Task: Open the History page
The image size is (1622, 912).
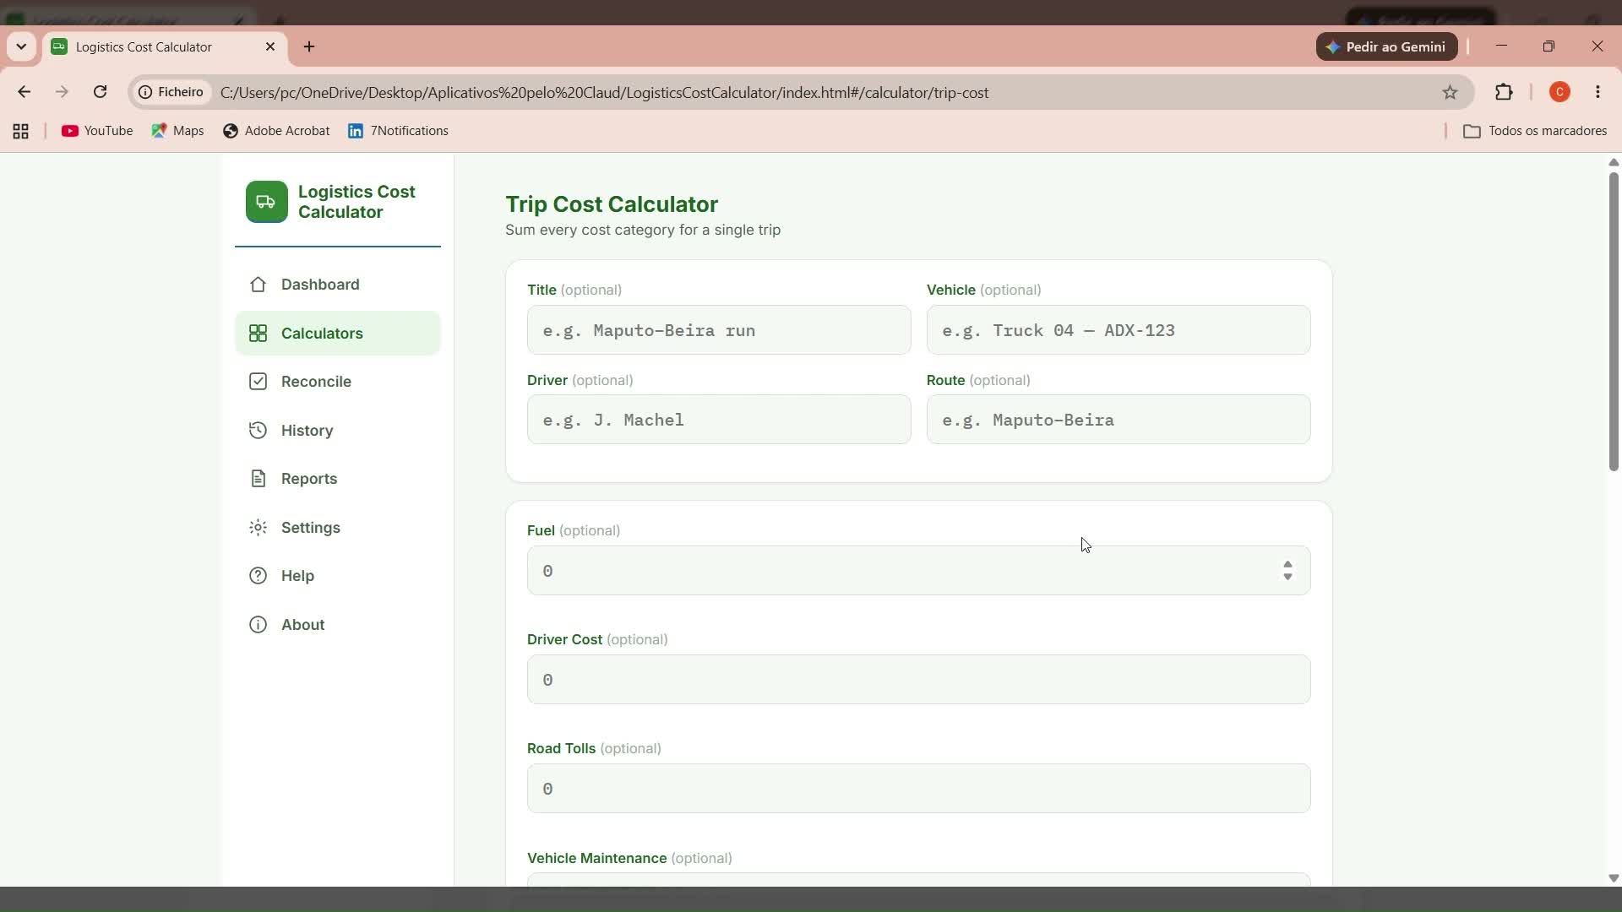Action: click(x=337, y=431)
